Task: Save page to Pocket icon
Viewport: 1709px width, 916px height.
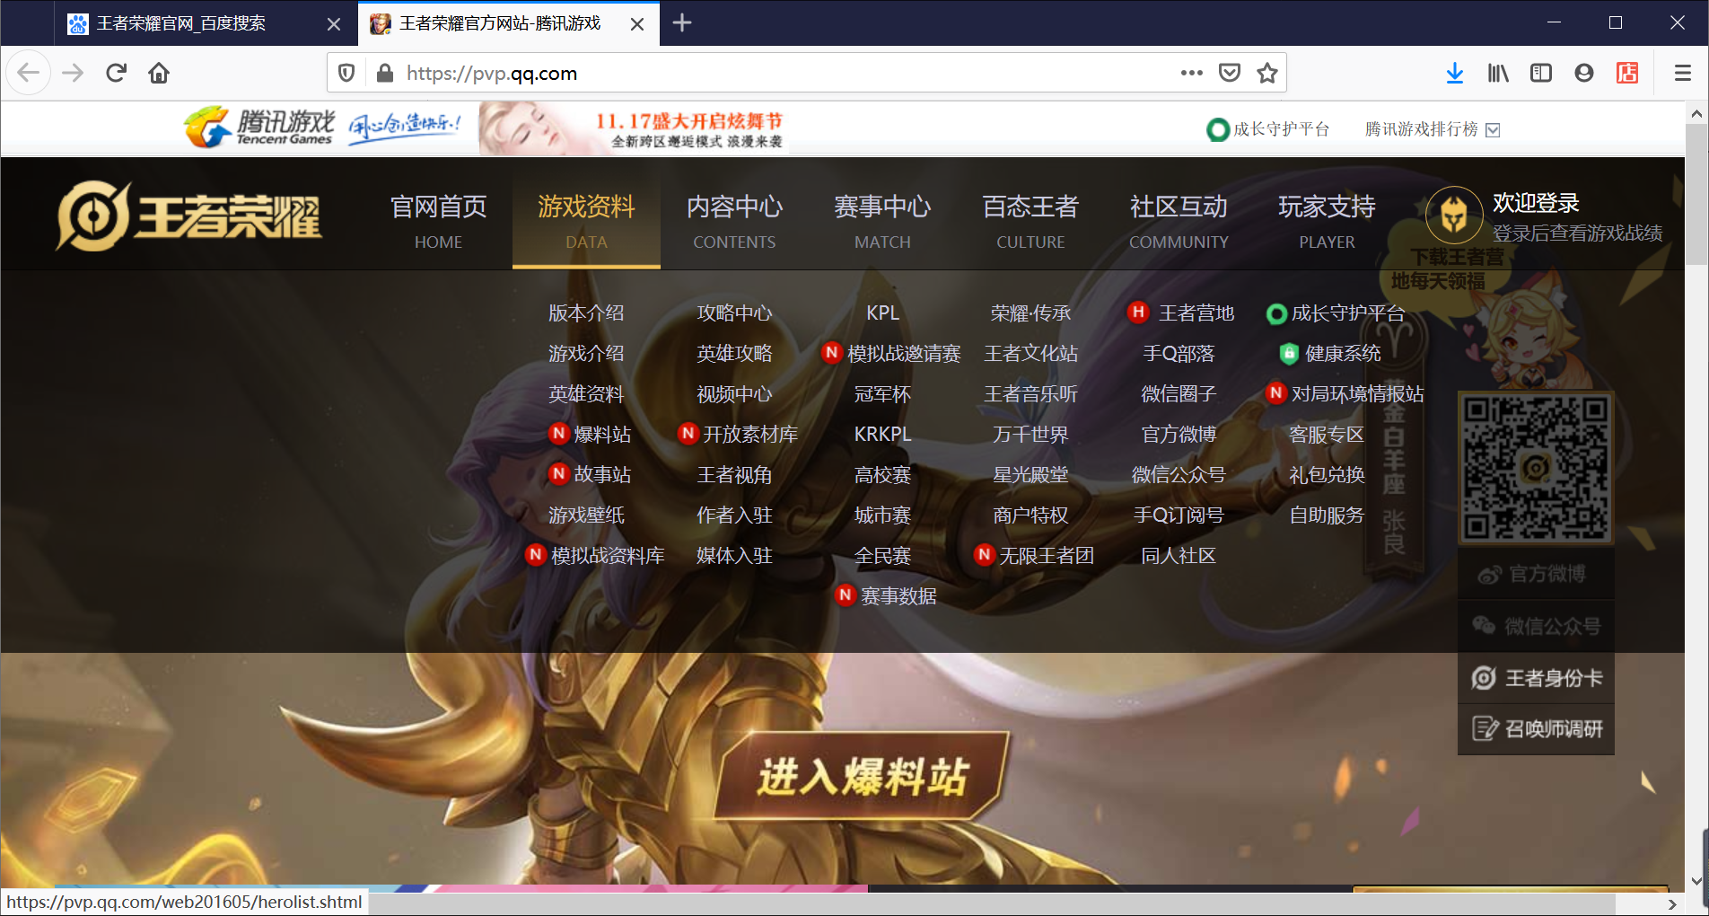Action: click(x=1230, y=73)
